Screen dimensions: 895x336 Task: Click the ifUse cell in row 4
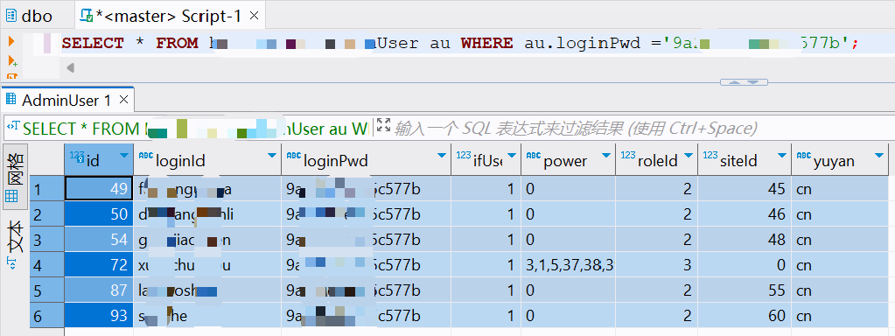coord(486,265)
